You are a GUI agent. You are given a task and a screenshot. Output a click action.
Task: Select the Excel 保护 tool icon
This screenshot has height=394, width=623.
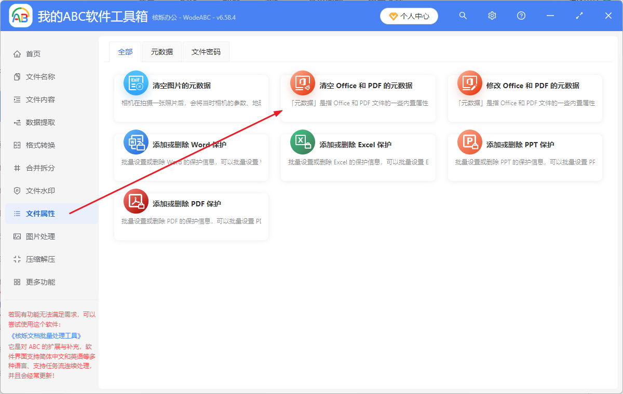pos(302,141)
